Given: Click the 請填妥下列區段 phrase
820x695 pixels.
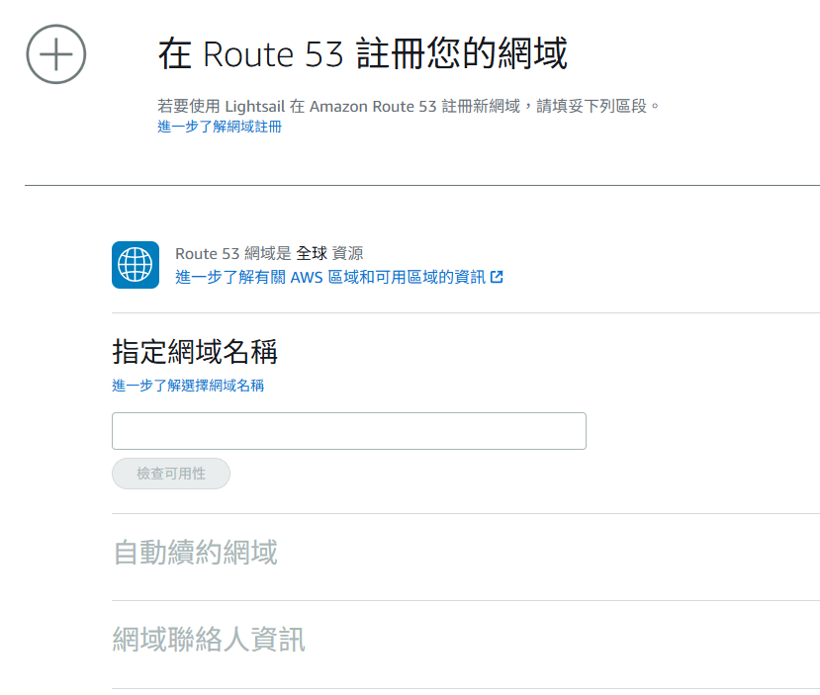Looking at the screenshot, I should point(592,106).
